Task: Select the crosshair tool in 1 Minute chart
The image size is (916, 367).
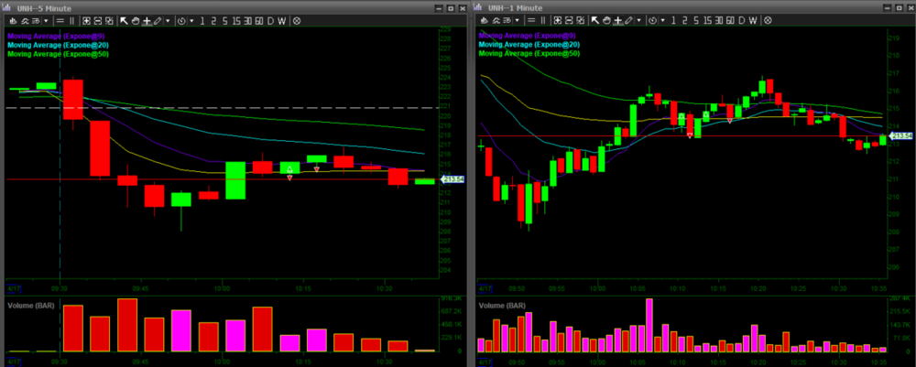Action: [617, 20]
